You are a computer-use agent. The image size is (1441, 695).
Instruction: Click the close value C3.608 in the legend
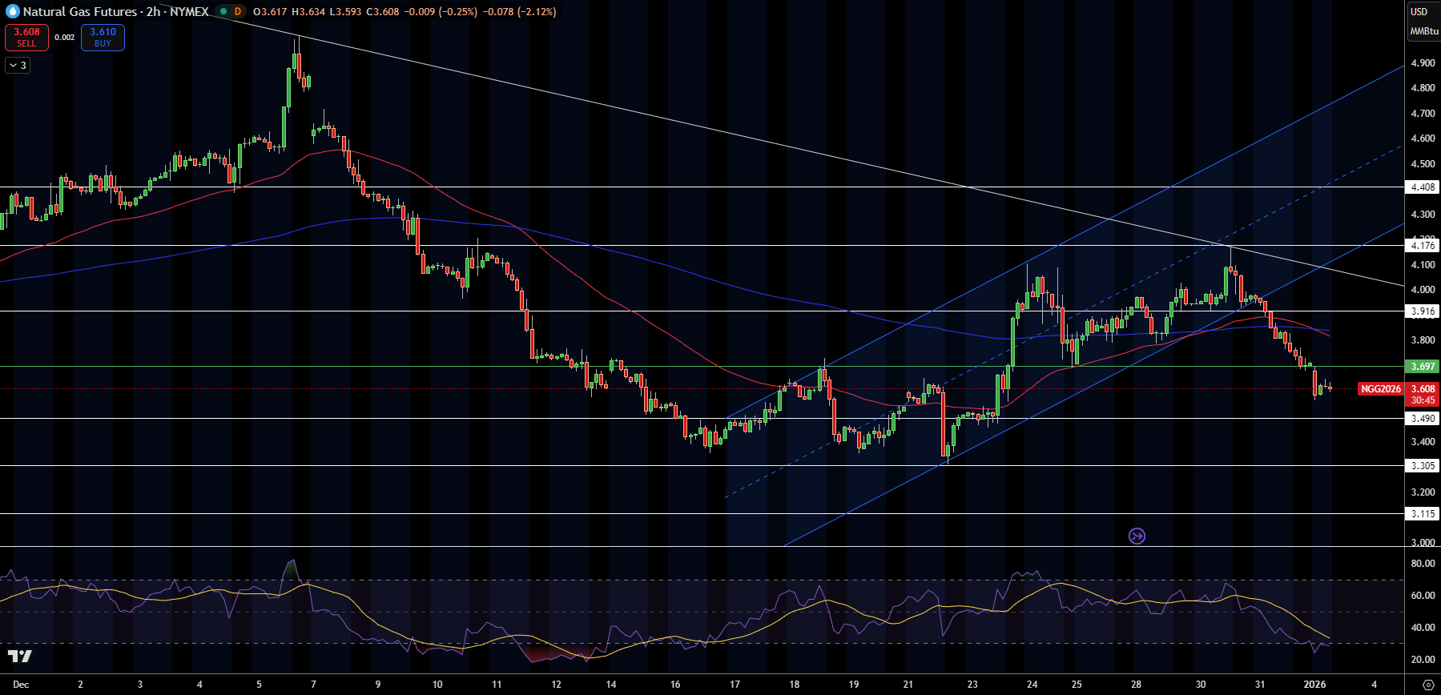click(x=383, y=11)
